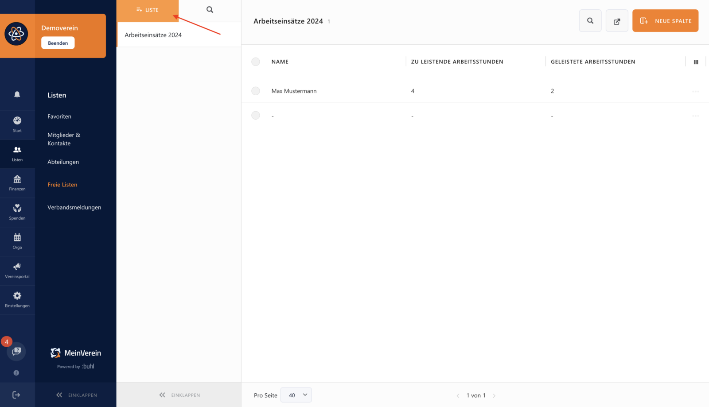709x407 pixels.
Task: Click the empty row name cell dash
Action: pos(273,116)
